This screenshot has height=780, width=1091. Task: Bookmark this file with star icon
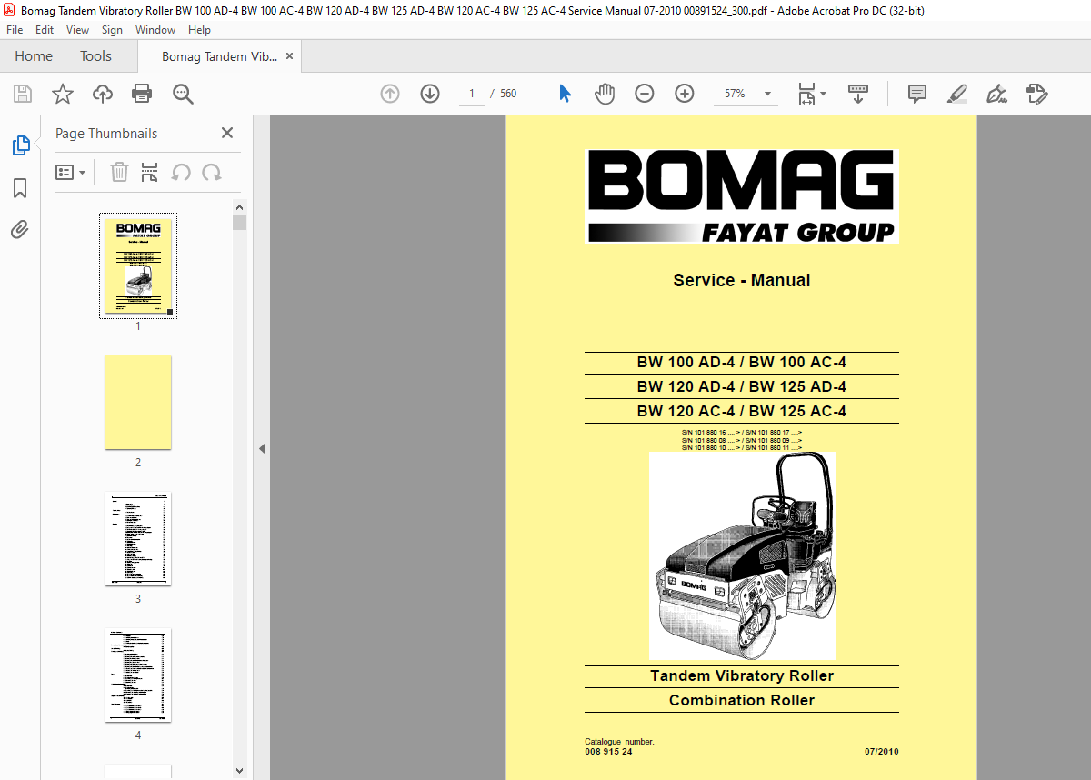[63, 94]
